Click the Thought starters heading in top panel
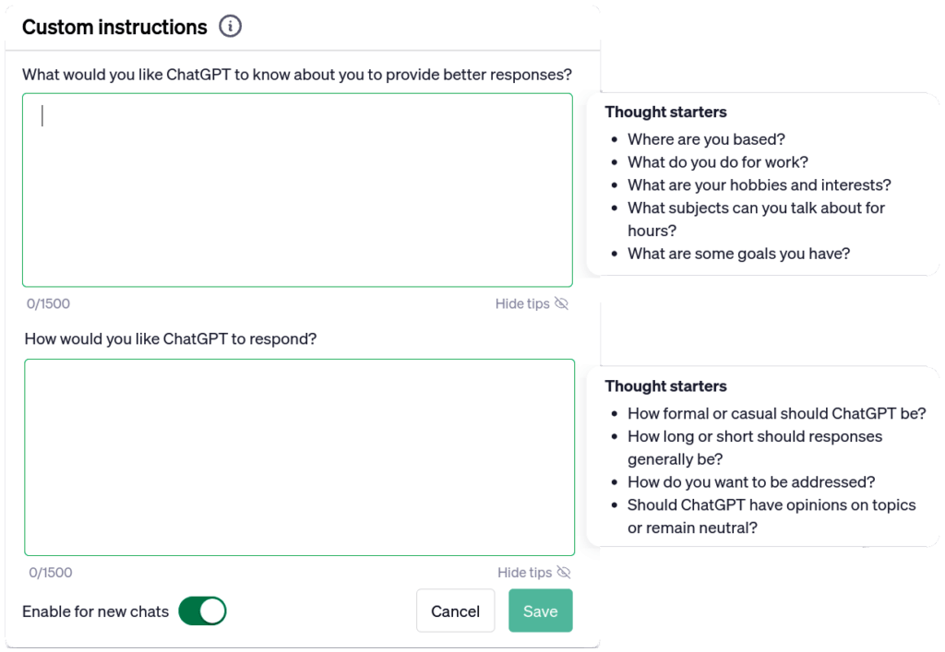Viewport: 945px width, 652px height. coord(665,112)
